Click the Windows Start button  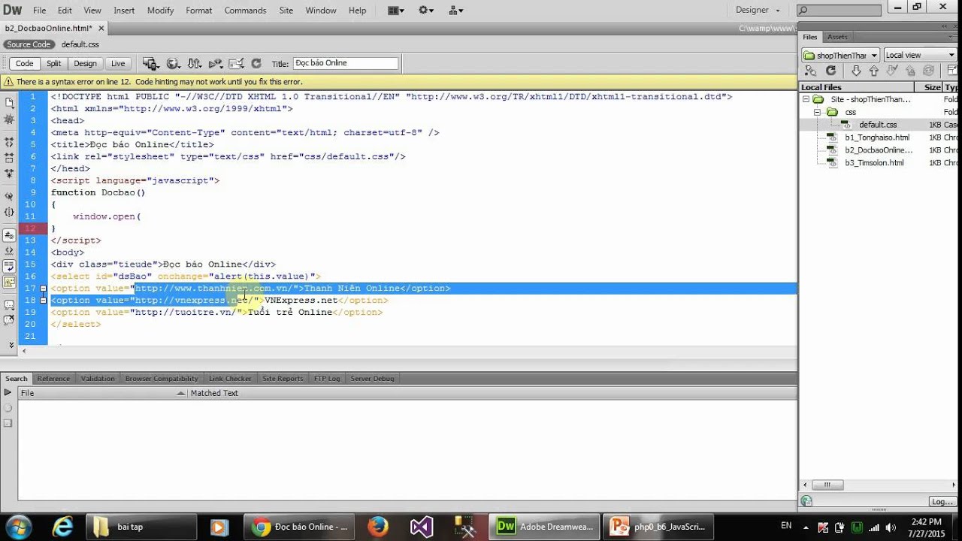click(20, 527)
